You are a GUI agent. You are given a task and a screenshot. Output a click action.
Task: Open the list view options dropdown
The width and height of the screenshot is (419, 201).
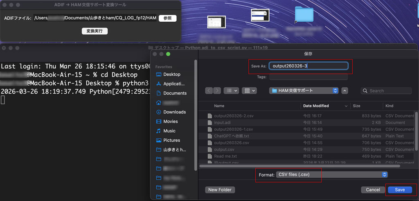(x=231, y=90)
